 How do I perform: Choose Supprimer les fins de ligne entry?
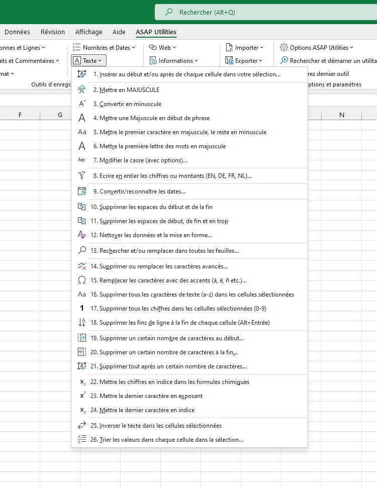click(x=190, y=323)
